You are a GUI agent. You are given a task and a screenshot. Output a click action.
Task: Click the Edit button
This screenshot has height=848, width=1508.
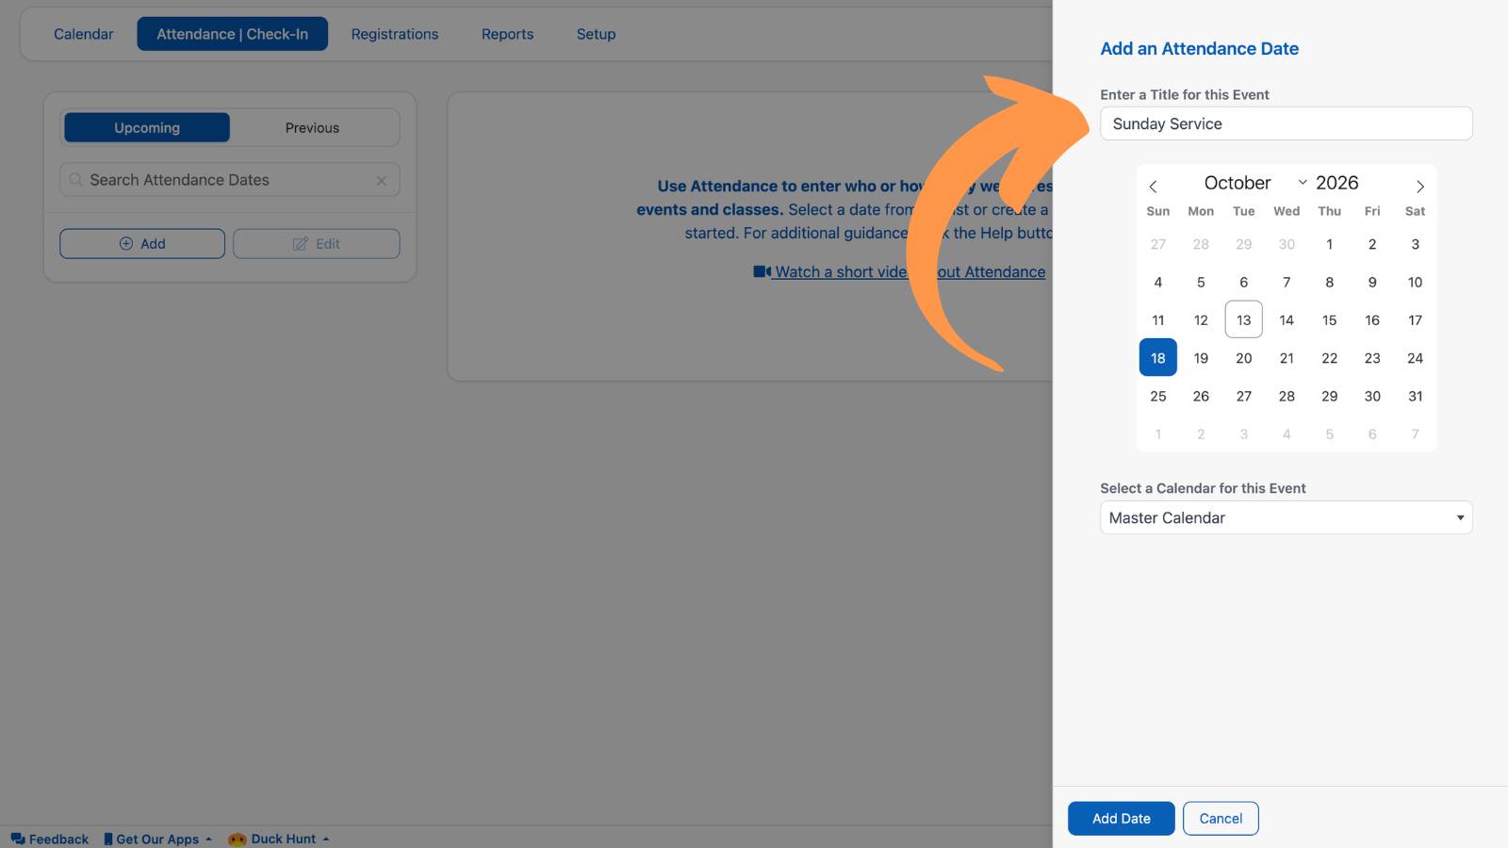pos(316,244)
